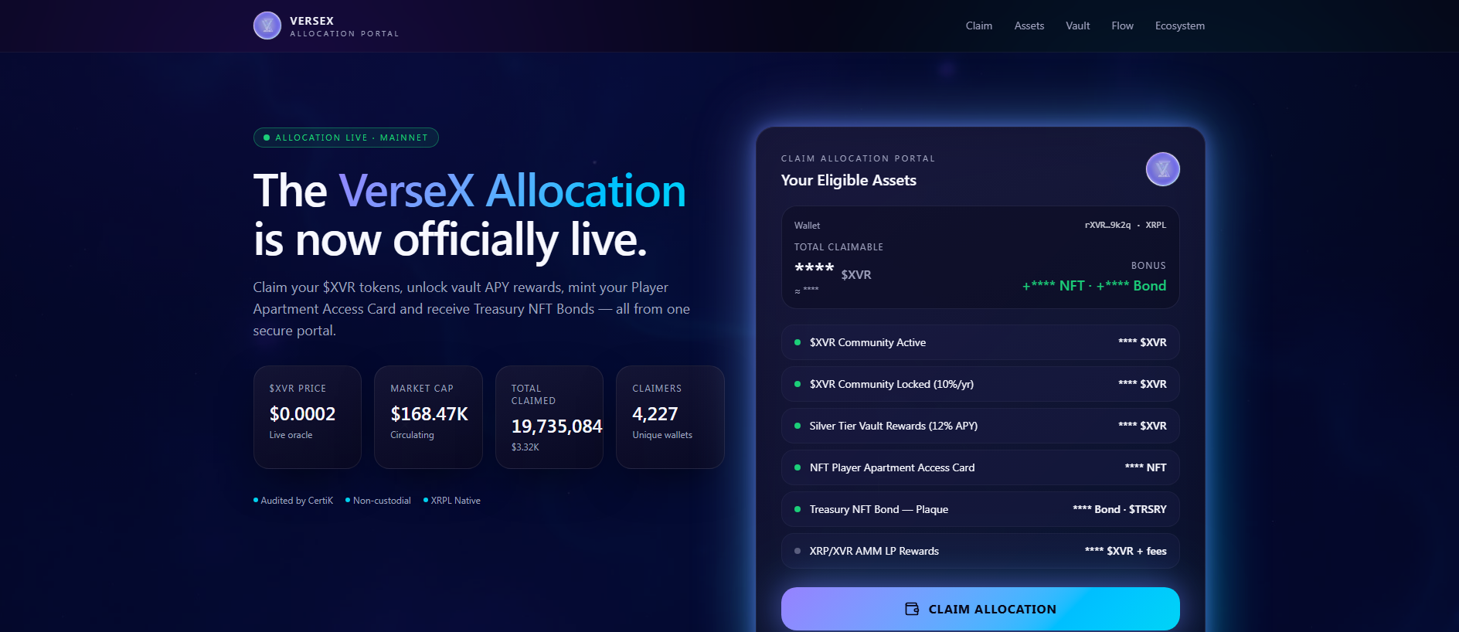Select the XRP/XVR AMM LP Rewards row
This screenshot has height=632, width=1459.
click(x=981, y=551)
